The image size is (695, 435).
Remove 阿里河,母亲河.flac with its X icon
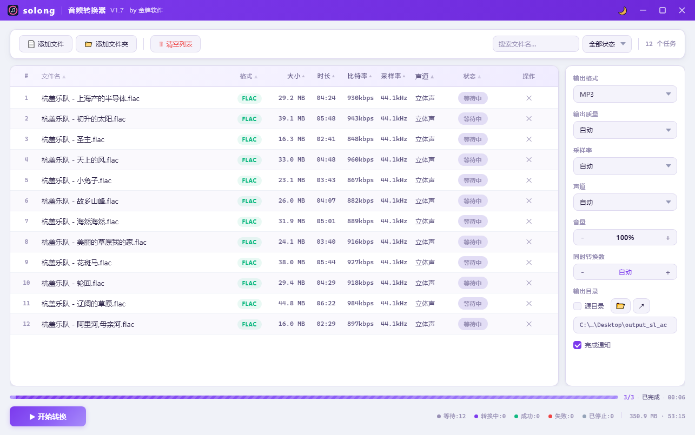click(x=528, y=324)
